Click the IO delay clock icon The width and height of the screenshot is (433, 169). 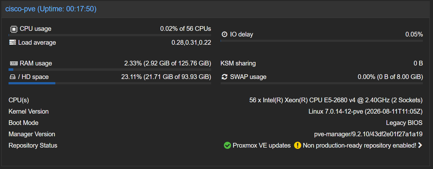[x=224, y=34]
